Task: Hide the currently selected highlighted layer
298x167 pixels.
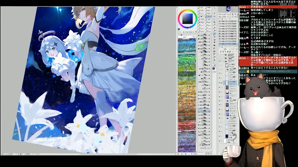Action: (219, 83)
